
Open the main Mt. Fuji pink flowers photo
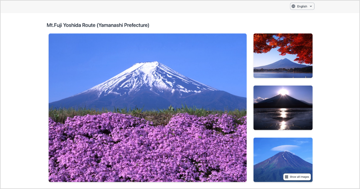tap(148, 108)
